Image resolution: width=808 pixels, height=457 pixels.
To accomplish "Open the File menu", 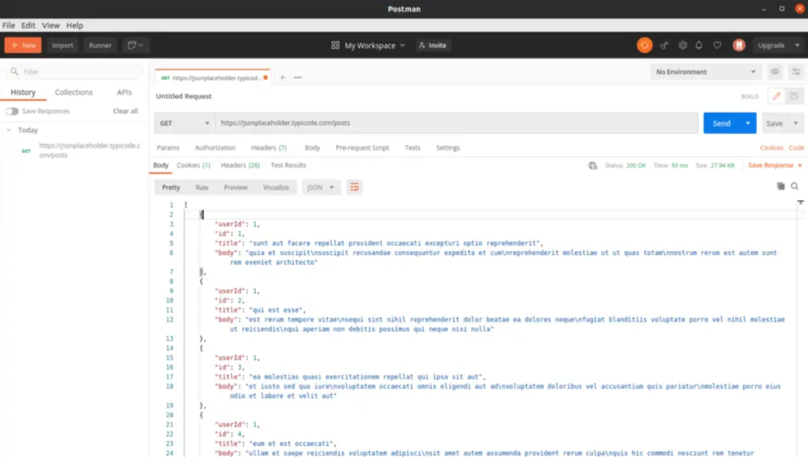I will pyautogui.click(x=9, y=25).
